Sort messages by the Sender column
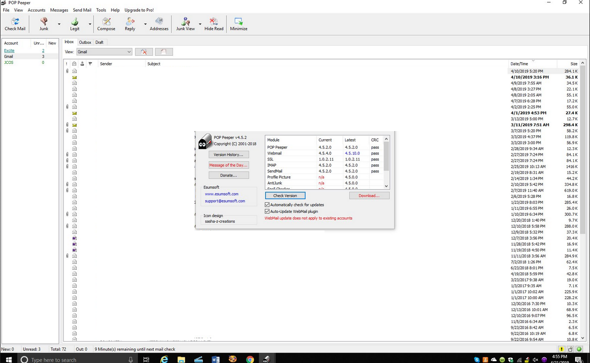The image size is (590, 363). coord(122,64)
